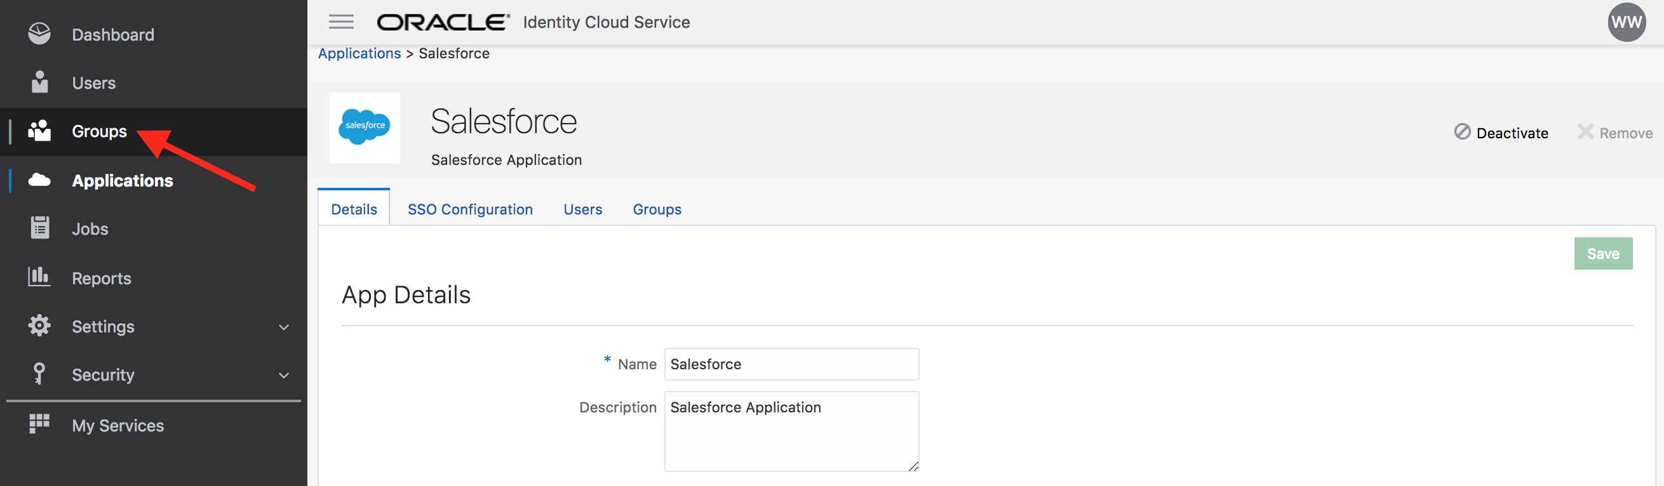1664x486 pixels.
Task: Click the Security key icon
Action: 39,374
